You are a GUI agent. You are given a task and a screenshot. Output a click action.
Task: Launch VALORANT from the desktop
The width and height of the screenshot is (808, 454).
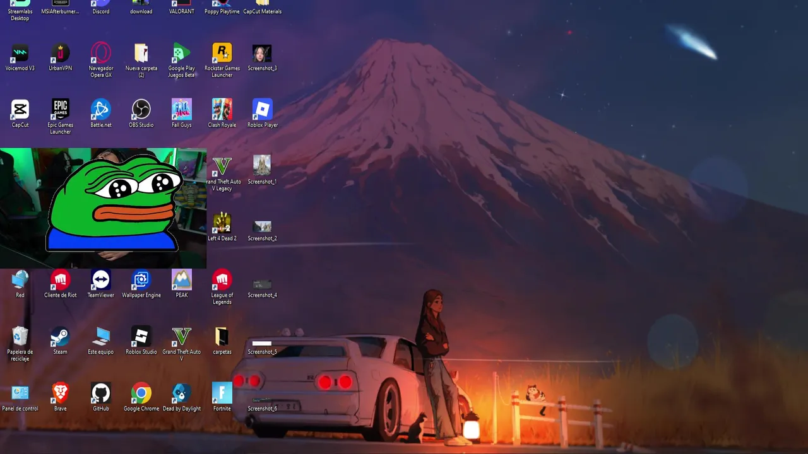(182, 6)
